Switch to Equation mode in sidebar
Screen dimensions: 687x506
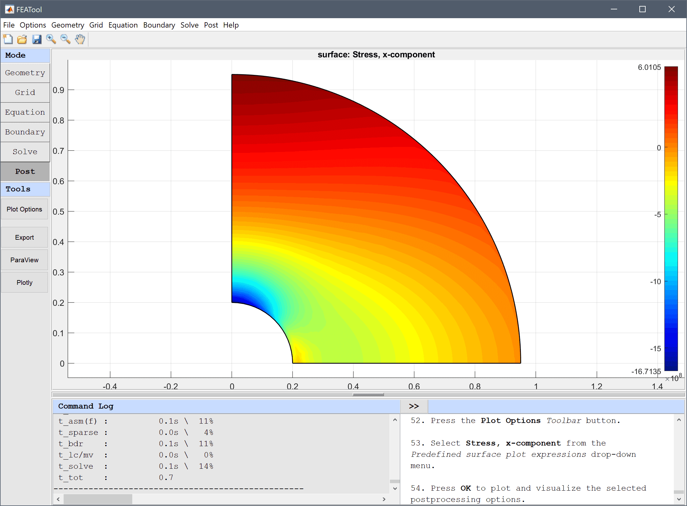[x=25, y=112]
